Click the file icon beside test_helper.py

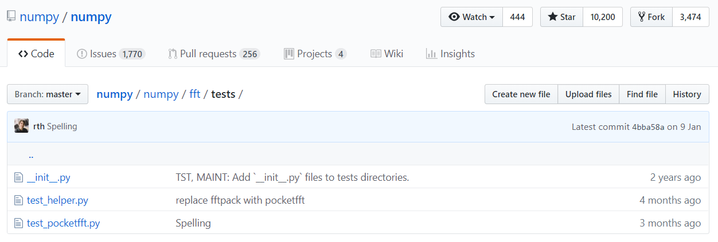[18, 200]
